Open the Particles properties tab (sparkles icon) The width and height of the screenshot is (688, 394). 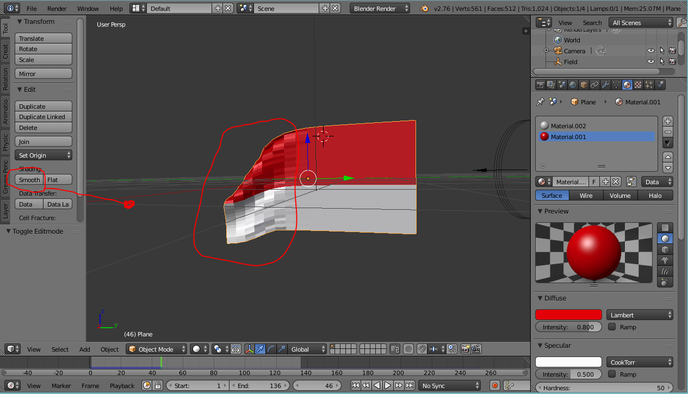[649, 85]
